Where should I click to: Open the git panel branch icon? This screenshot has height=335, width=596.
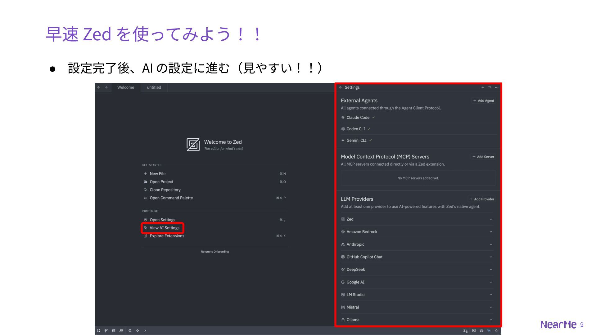coord(106,331)
